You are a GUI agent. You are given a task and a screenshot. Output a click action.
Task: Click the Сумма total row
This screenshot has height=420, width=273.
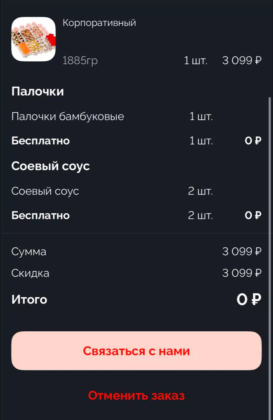pos(136,252)
